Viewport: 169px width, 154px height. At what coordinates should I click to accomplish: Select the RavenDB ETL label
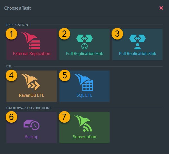point(32,95)
